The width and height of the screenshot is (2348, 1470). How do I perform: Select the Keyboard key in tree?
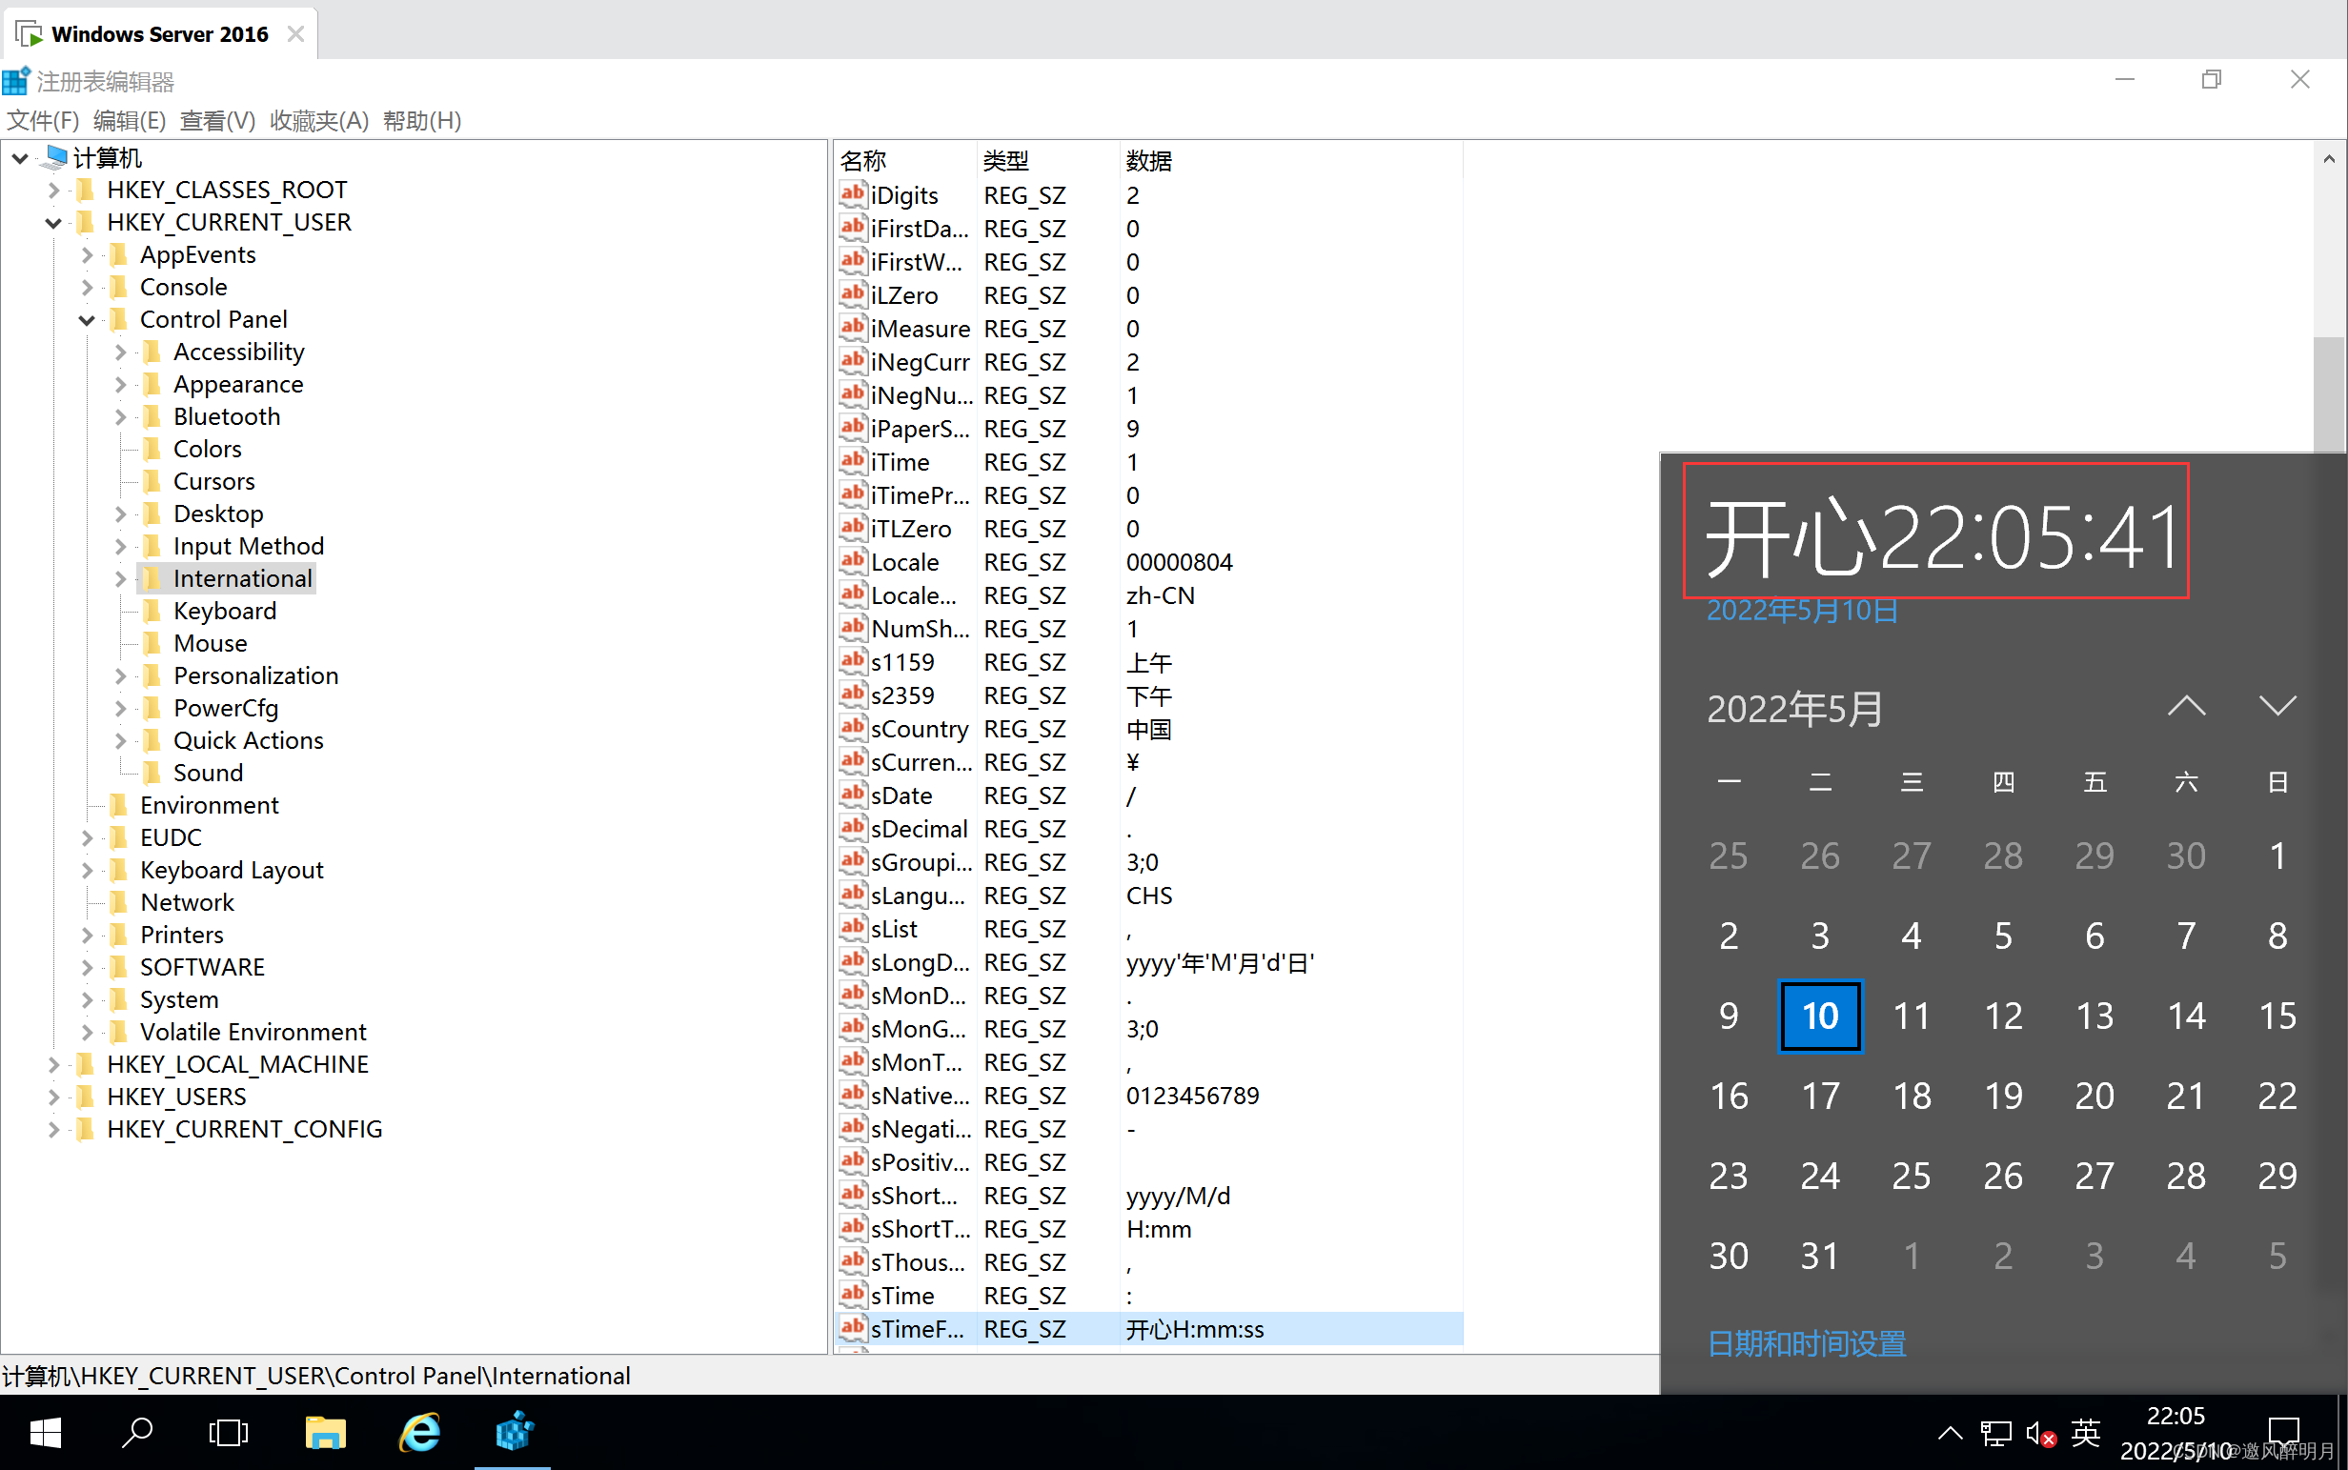tap(225, 612)
